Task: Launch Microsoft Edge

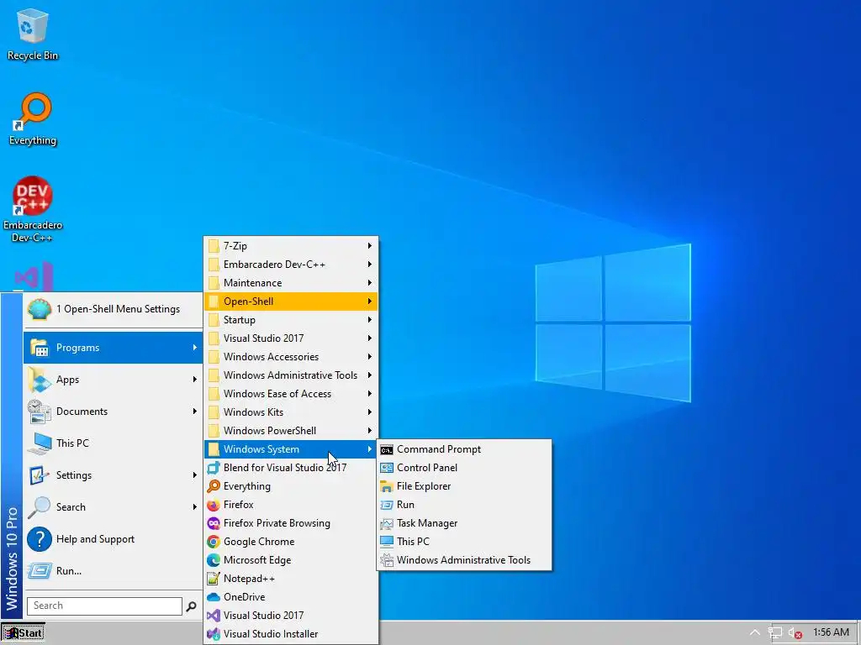Action: 291,560
